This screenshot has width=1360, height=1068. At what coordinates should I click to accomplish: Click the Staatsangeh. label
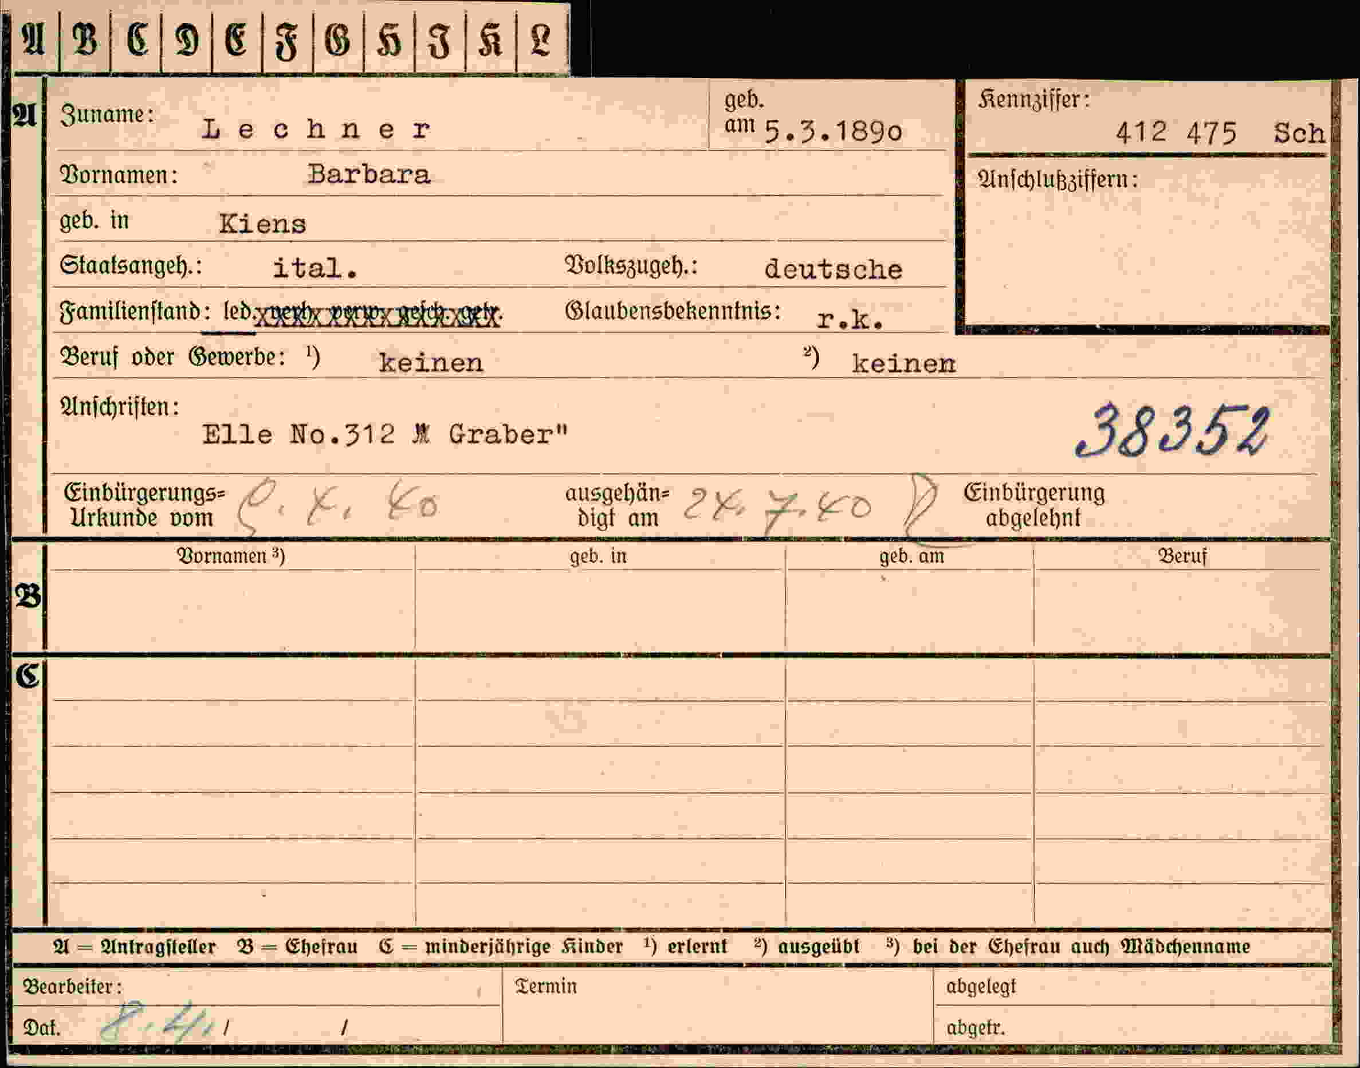[131, 266]
